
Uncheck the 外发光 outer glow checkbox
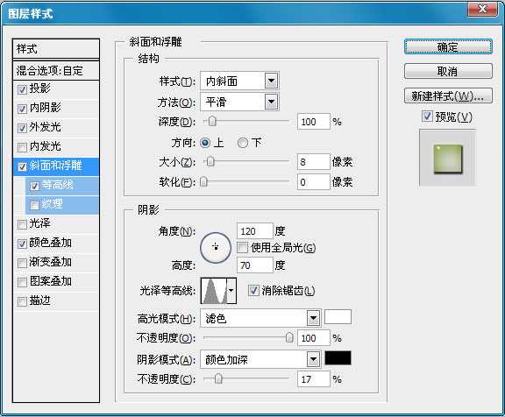pyautogui.click(x=22, y=128)
